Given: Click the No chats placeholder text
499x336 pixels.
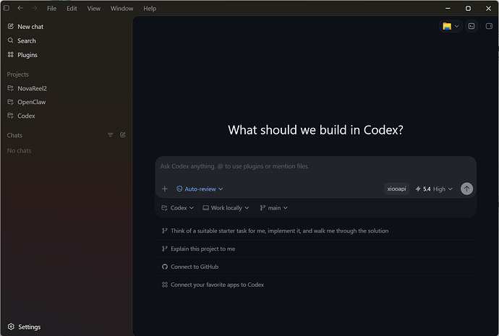Looking at the screenshot, I should coord(19,151).
